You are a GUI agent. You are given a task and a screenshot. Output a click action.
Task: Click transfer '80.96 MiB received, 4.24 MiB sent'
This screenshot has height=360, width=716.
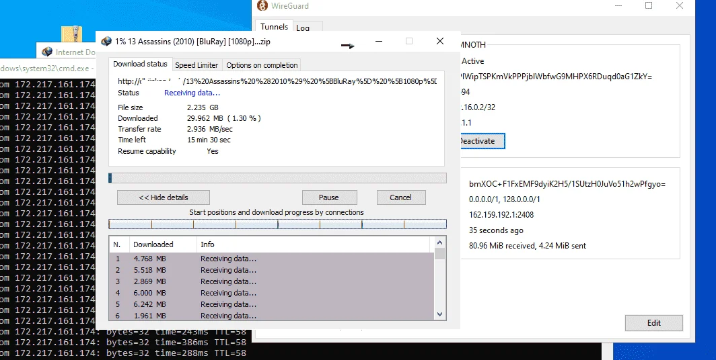pyautogui.click(x=528, y=246)
